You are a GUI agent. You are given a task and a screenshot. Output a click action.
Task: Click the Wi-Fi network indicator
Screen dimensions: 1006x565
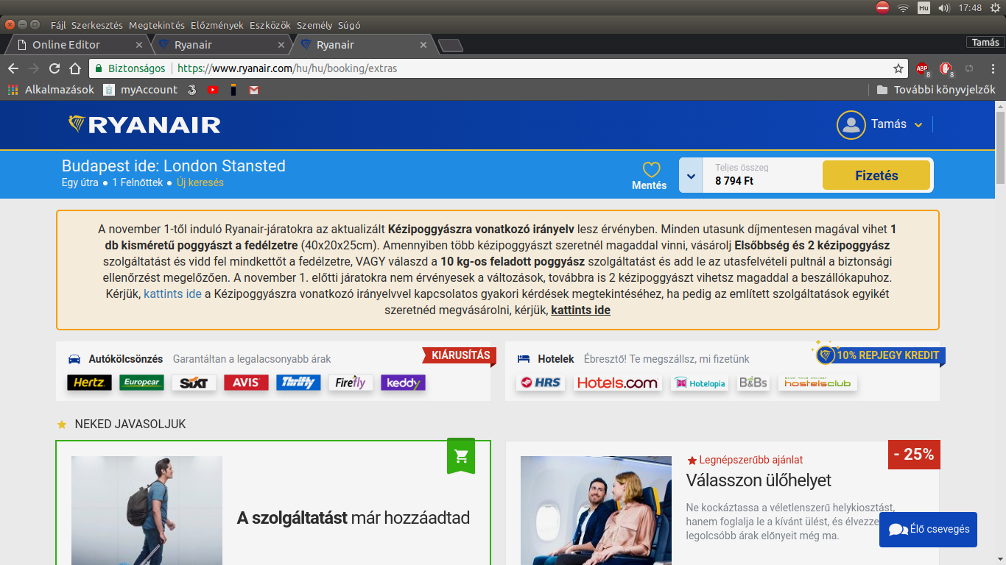[904, 7]
